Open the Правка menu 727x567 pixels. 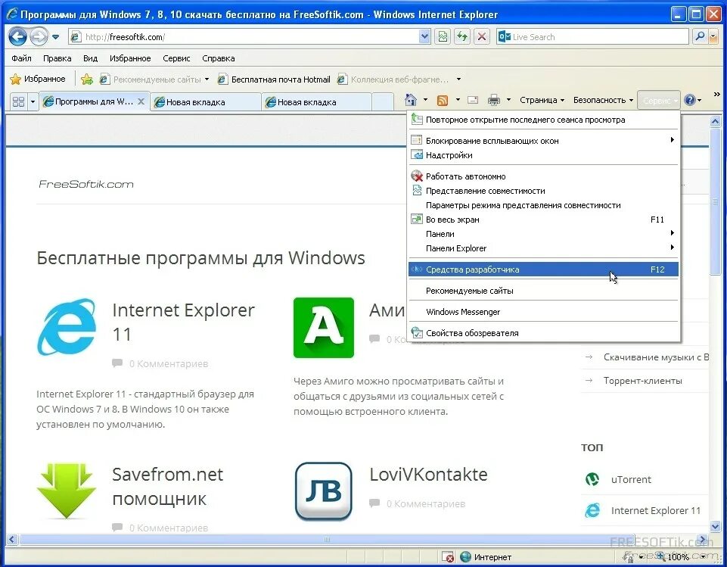(57, 58)
